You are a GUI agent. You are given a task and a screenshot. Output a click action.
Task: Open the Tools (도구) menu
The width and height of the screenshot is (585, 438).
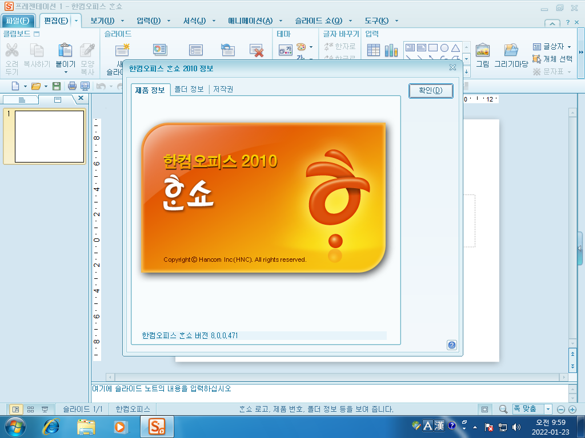tap(376, 21)
